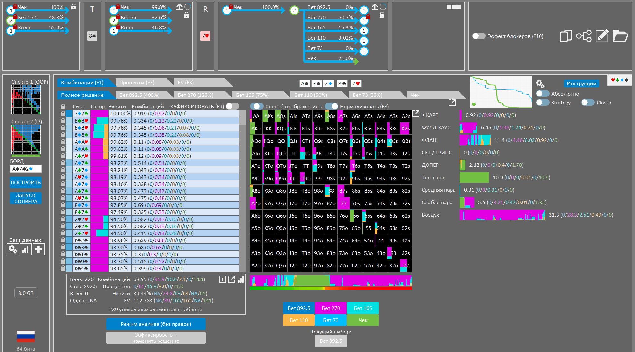Screen dimensions: 635x352
Task: Add to database with plus icon
Action: click(38, 249)
